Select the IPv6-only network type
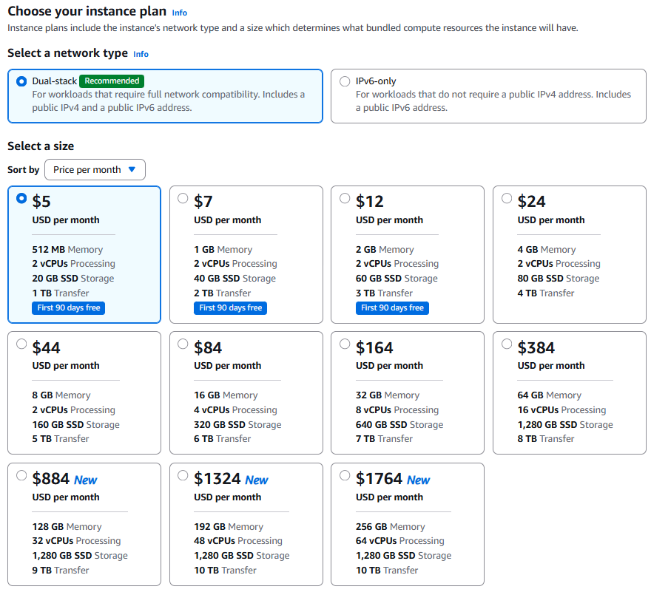This screenshot has width=651, height=592. pyautogui.click(x=344, y=81)
